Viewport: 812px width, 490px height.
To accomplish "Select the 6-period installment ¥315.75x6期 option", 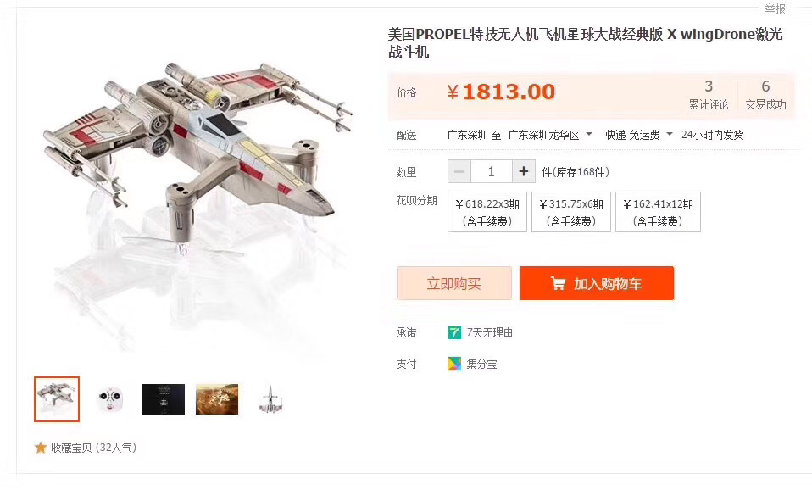I will (x=571, y=212).
